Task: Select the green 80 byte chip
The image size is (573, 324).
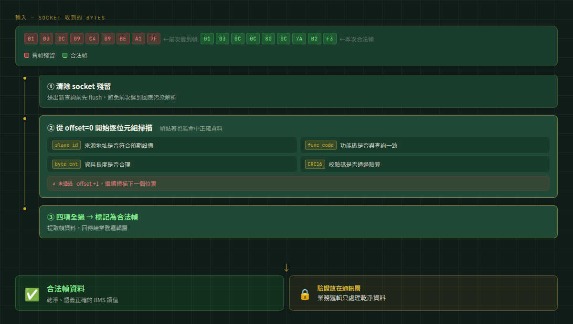Action: [x=268, y=39]
